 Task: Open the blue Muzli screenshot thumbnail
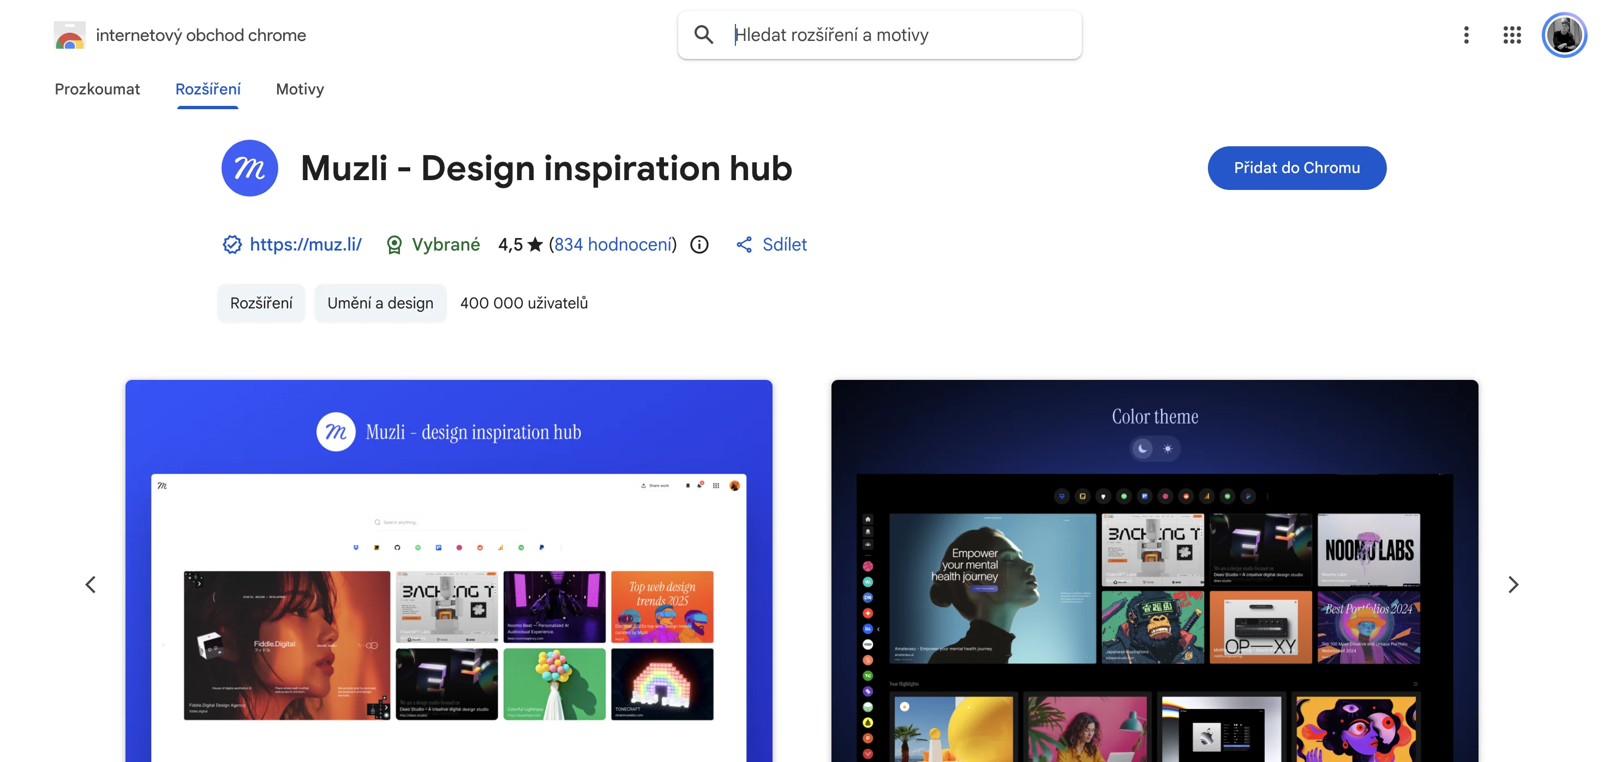449,571
